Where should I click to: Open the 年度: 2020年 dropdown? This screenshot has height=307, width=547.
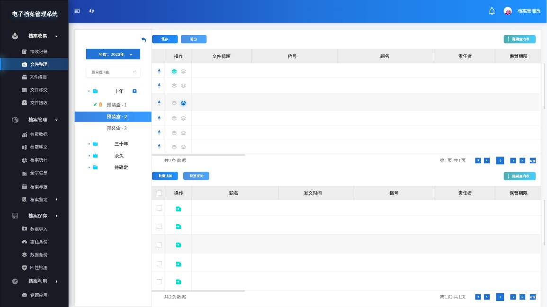click(113, 54)
